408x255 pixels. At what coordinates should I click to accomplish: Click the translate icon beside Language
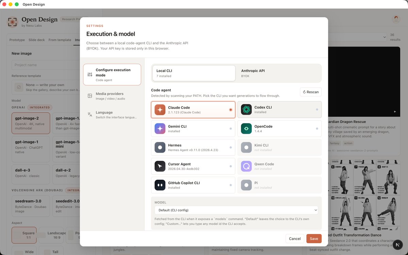[x=90, y=114]
